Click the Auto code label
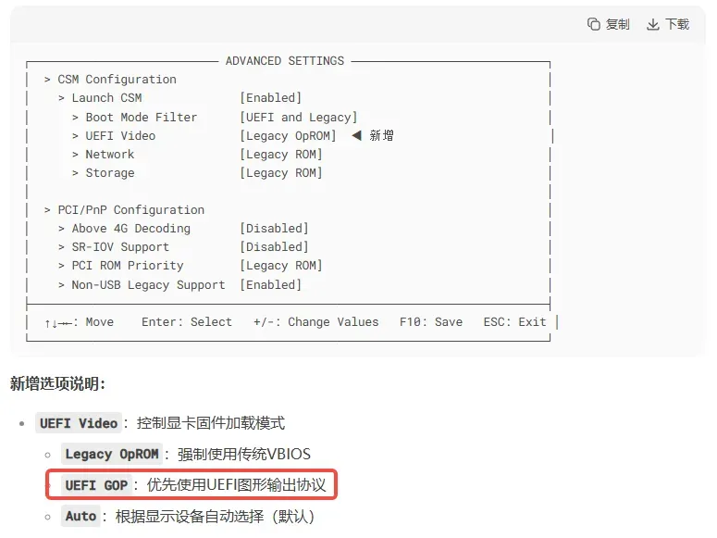717x538 pixels. (x=80, y=517)
